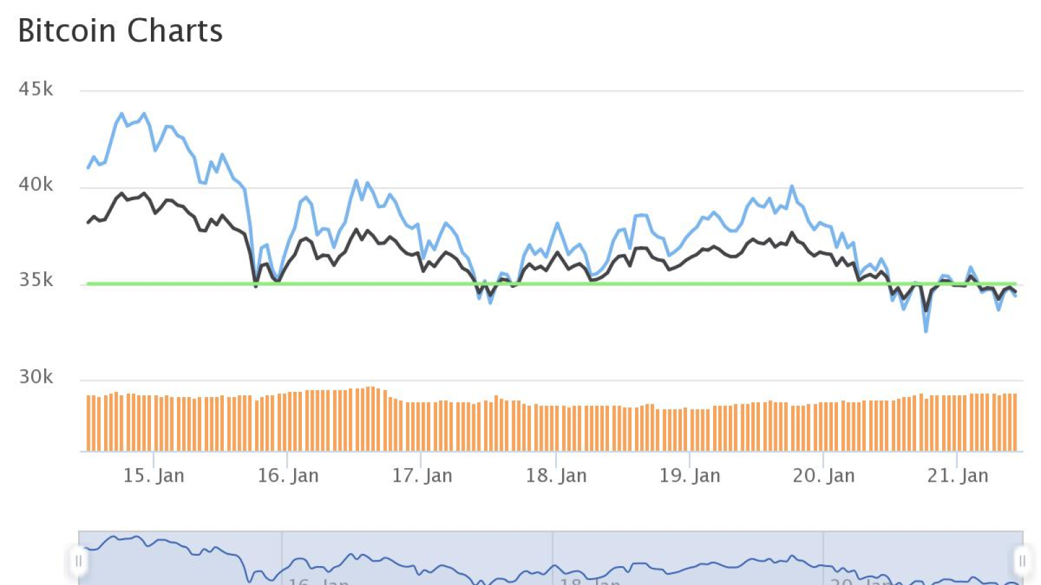Select the right range navigator handle

click(1022, 560)
